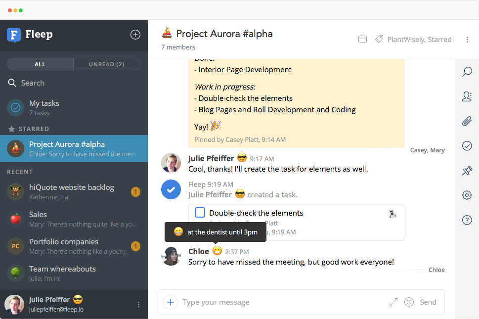
Task: Click the tree icon for Team whereabouts
Action: pos(16,273)
